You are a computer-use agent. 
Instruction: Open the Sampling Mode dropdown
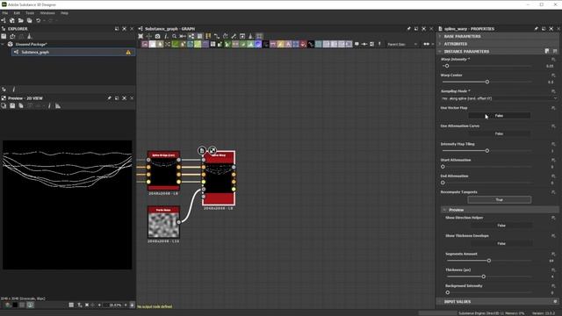pos(499,98)
